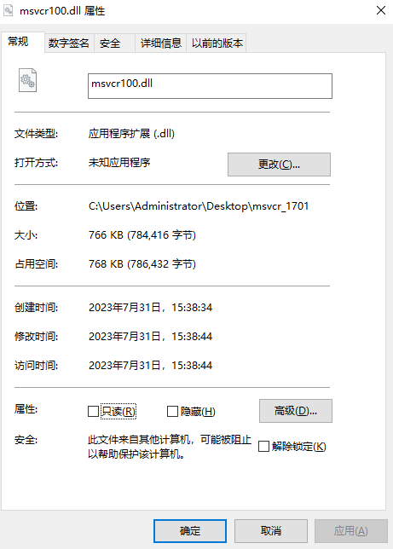
Task: Click the DLL file icon beside the filename
Action: (27, 80)
